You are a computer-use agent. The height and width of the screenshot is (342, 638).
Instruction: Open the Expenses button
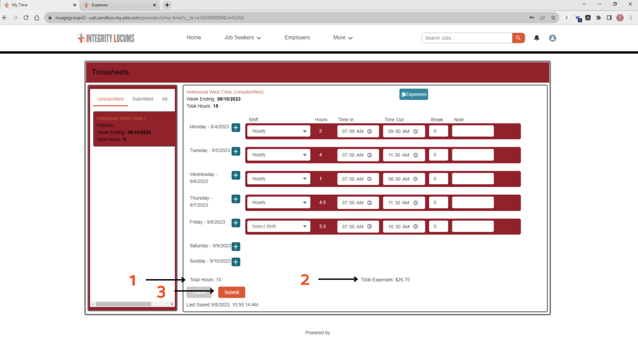414,94
